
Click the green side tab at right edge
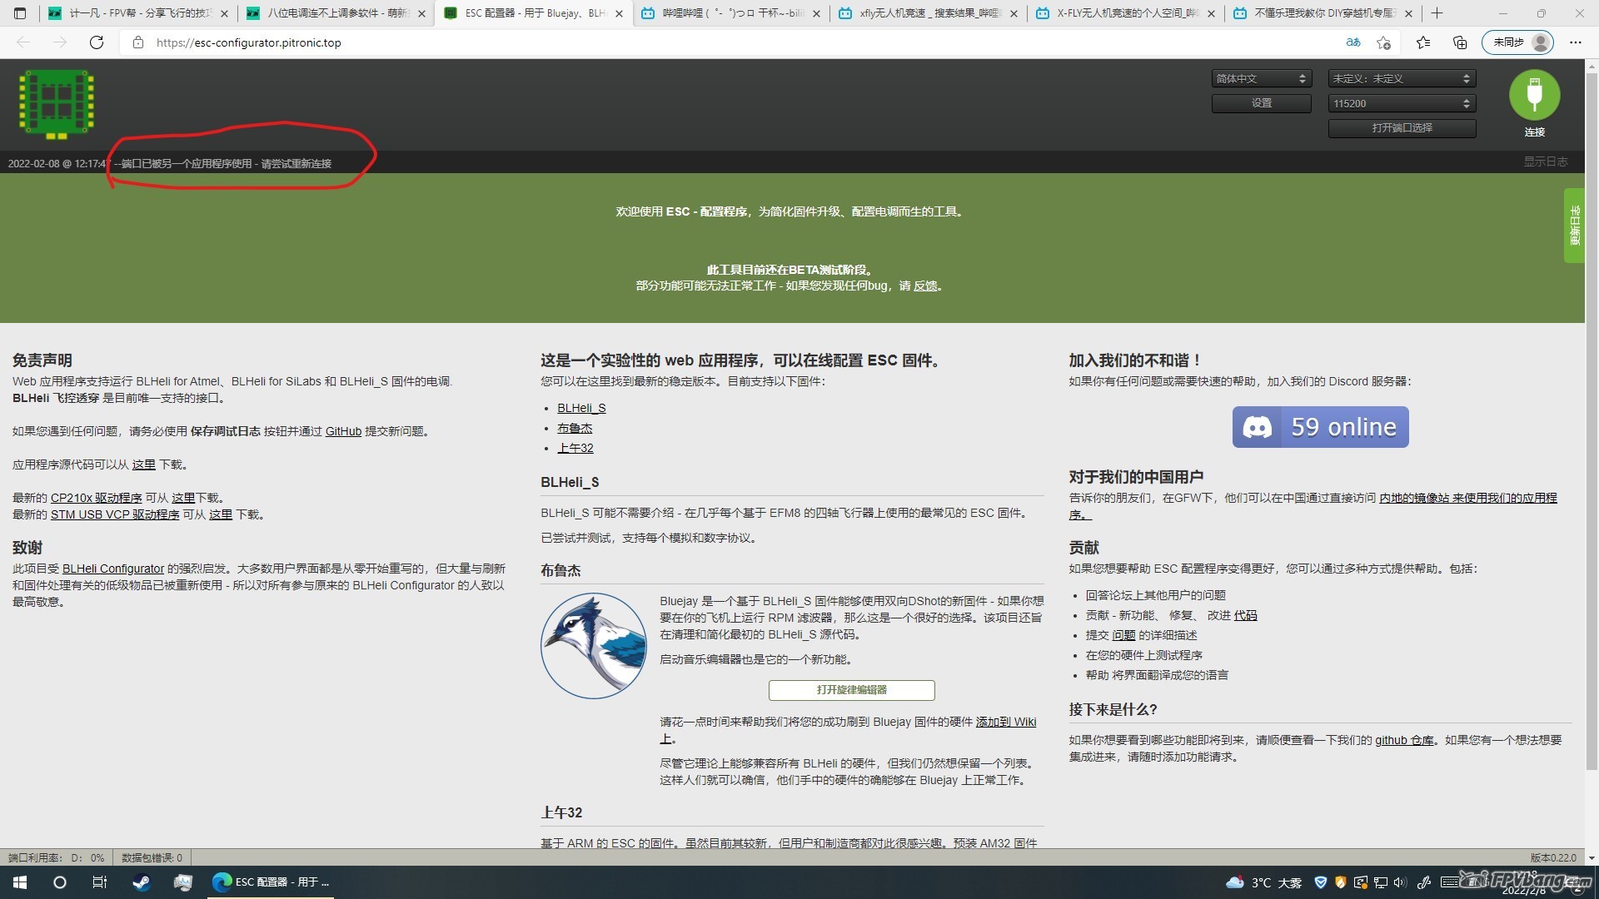pyautogui.click(x=1574, y=226)
